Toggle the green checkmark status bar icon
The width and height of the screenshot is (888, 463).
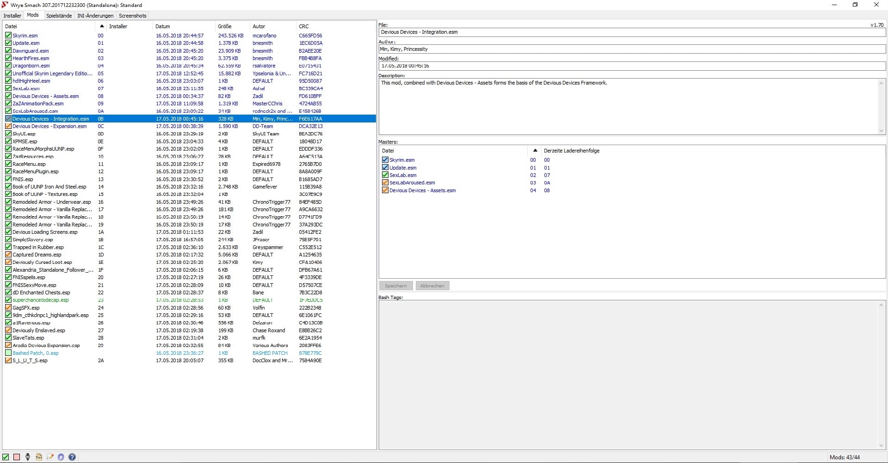click(x=6, y=457)
